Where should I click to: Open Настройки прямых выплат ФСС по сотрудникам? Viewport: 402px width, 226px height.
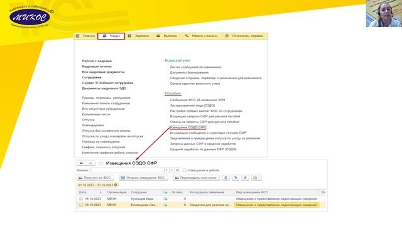pyautogui.click(x=206, y=111)
